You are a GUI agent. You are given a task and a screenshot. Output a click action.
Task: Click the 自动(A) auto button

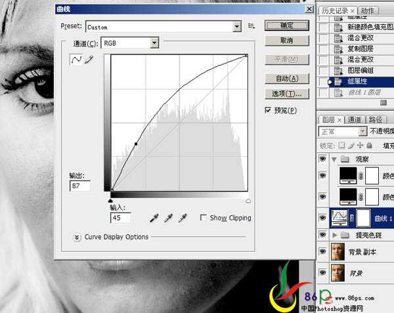(287, 79)
